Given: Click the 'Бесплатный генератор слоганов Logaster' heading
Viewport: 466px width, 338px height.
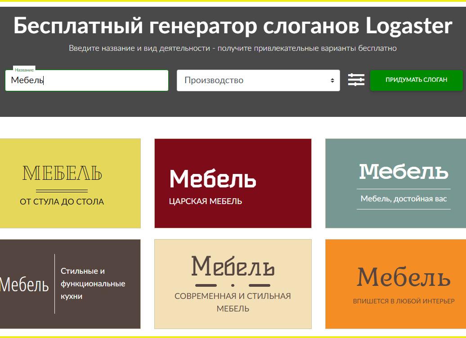Looking at the screenshot, I should click(x=233, y=26).
